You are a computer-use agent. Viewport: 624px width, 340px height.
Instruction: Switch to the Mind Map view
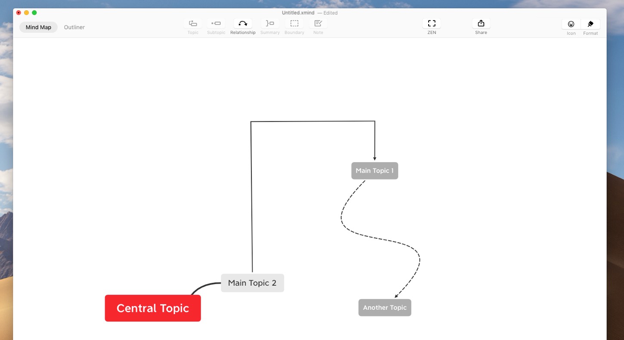pyautogui.click(x=38, y=27)
